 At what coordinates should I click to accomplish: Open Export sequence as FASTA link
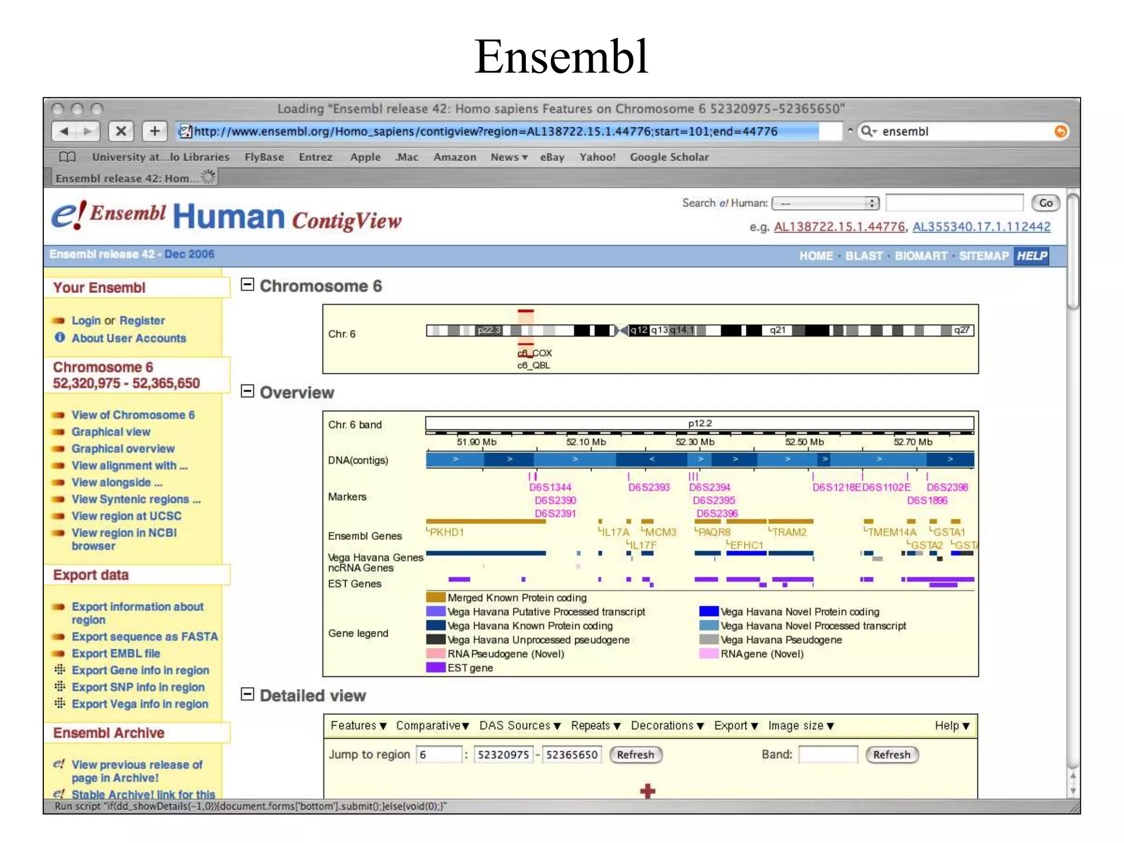point(145,637)
